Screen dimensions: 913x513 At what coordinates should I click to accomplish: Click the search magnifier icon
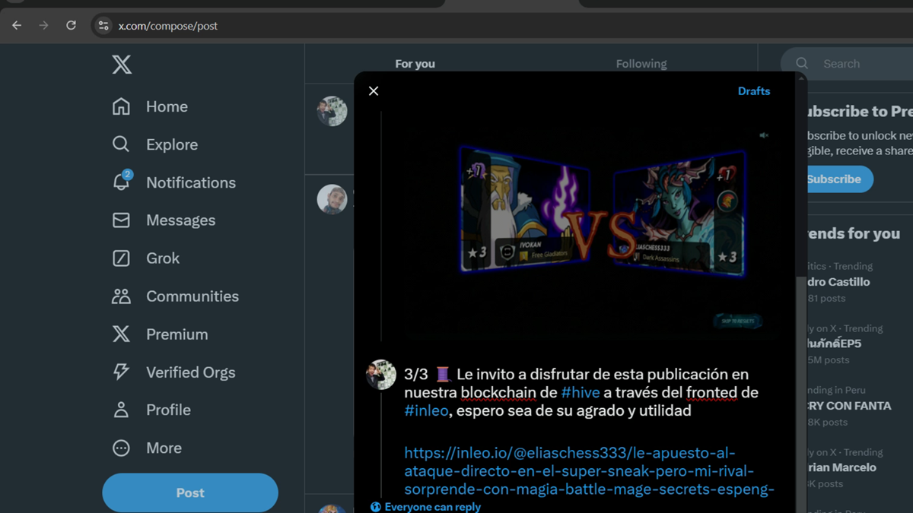coord(802,64)
